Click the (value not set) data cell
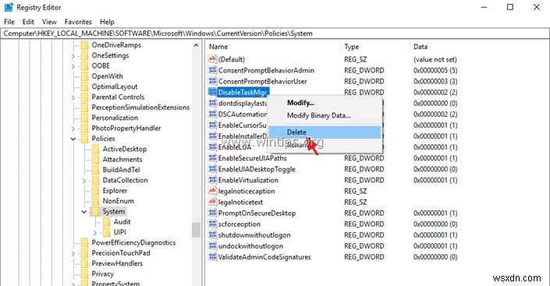 [435, 59]
